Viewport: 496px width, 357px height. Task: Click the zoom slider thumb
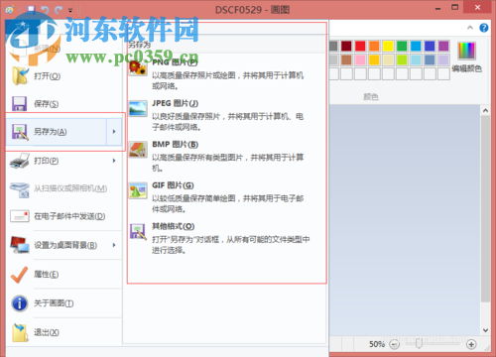click(x=419, y=344)
